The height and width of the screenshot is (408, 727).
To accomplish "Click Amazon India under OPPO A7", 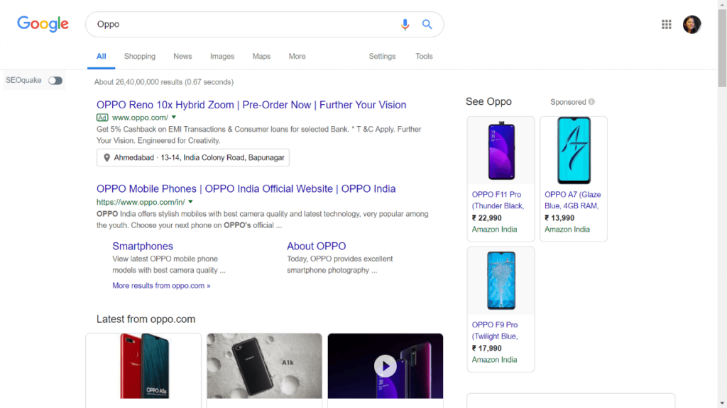I will (567, 229).
